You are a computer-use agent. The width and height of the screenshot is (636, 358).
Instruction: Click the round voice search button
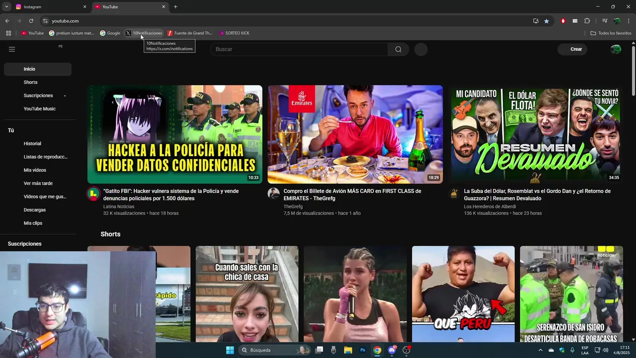tap(421, 49)
